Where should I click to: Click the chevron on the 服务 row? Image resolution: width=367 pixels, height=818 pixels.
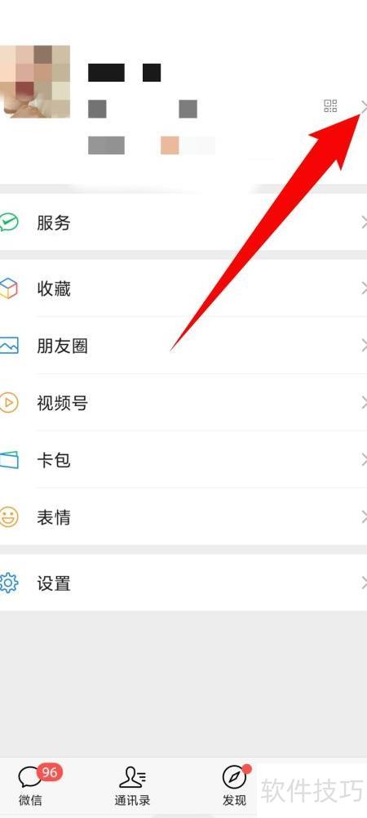(x=364, y=223)
